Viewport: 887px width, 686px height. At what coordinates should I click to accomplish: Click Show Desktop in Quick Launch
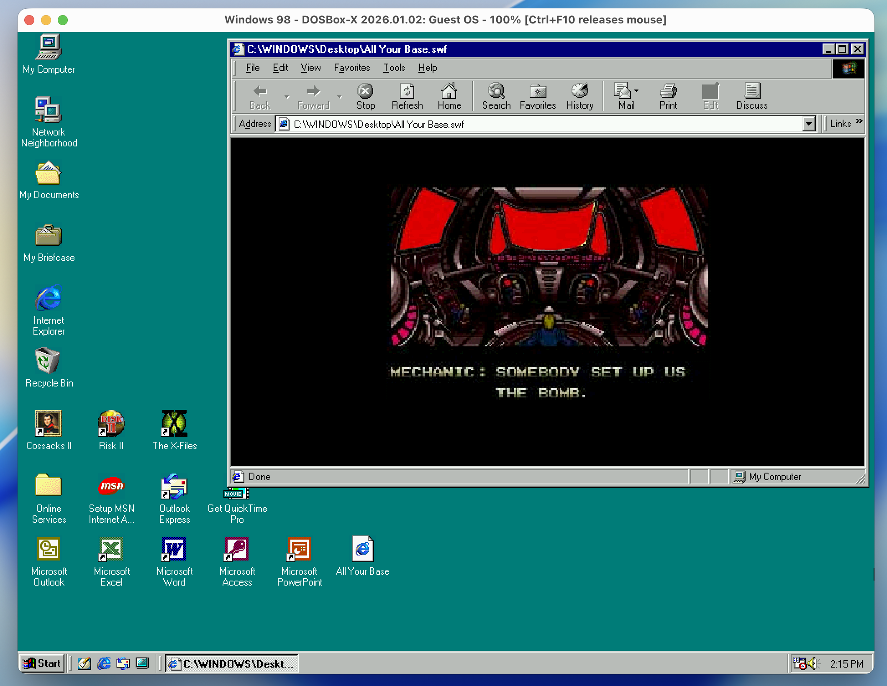coord(142,663)
